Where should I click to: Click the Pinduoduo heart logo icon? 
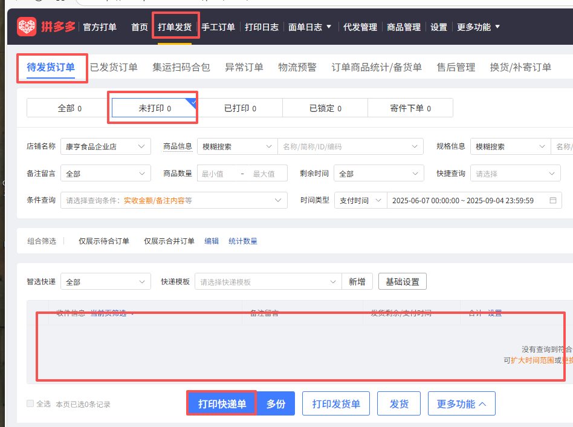click(27, 27)
